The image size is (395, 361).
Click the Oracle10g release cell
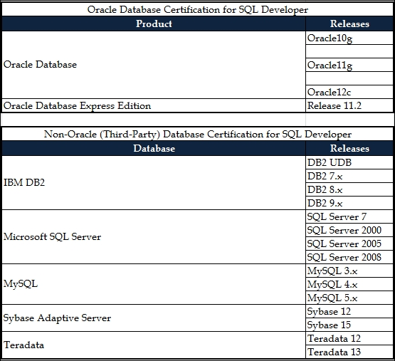[349, 38]
